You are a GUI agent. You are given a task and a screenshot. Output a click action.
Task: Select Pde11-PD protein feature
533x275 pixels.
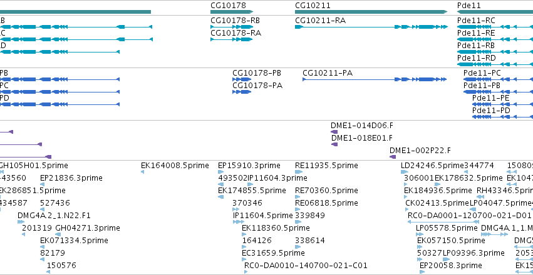502,117
